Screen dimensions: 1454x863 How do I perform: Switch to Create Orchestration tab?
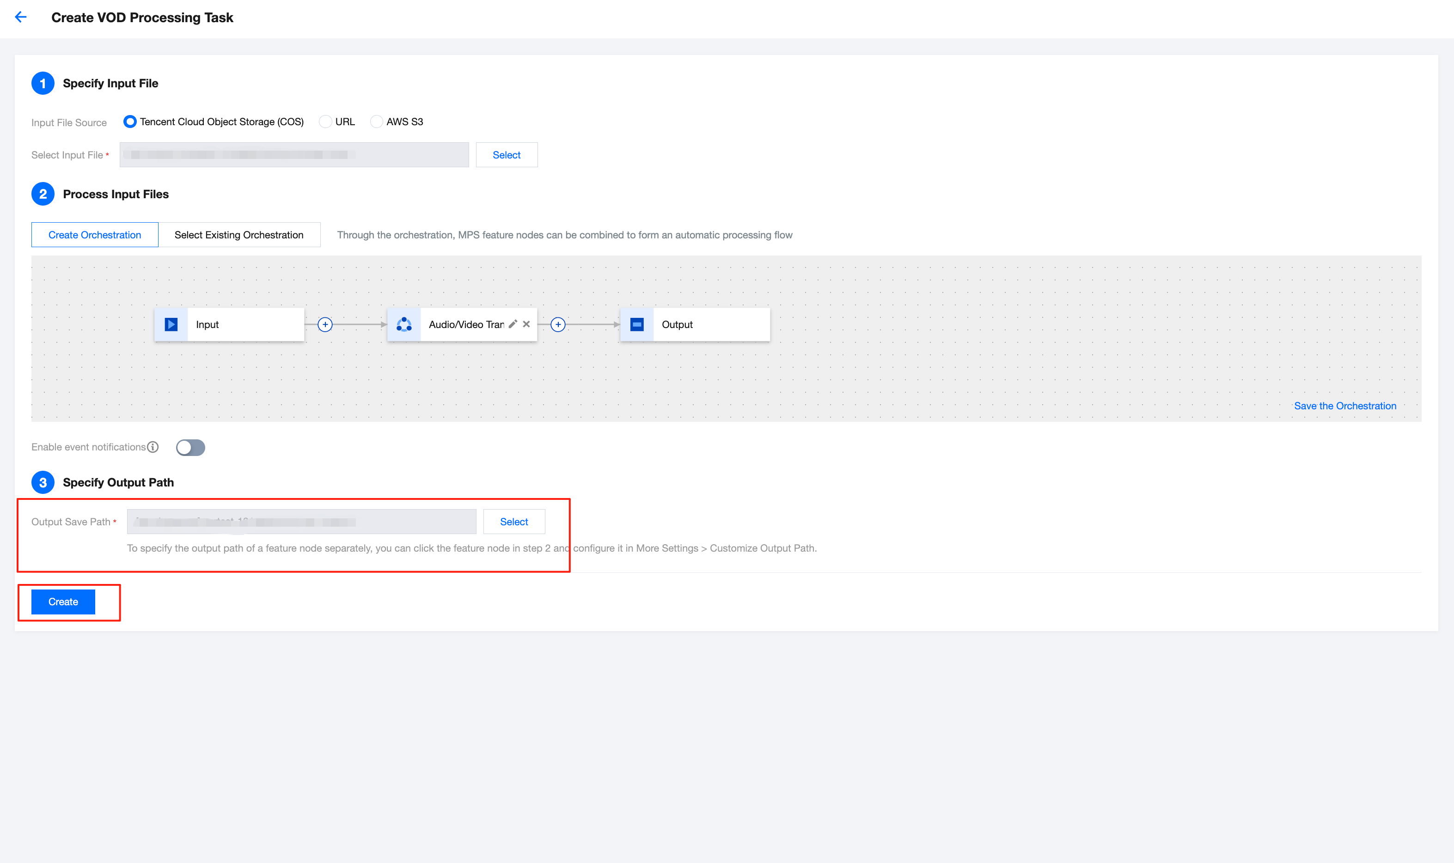(95, 235)
